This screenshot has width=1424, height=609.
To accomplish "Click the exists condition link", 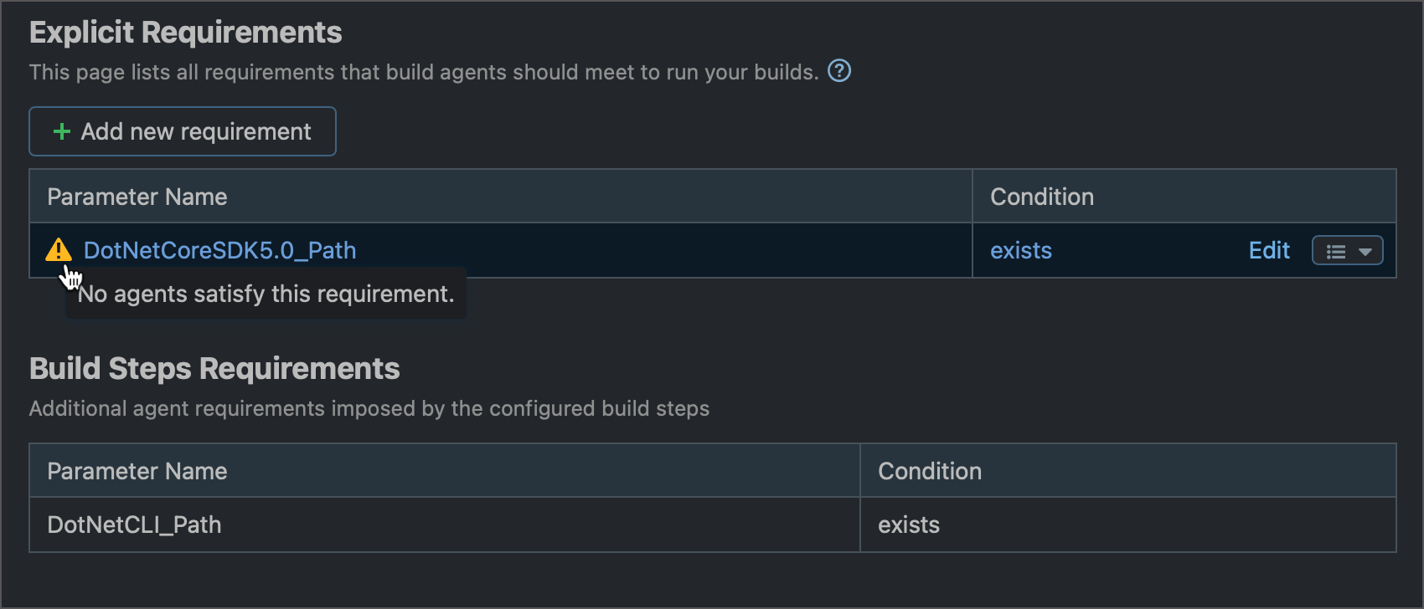I will (x=1020, y=249).
